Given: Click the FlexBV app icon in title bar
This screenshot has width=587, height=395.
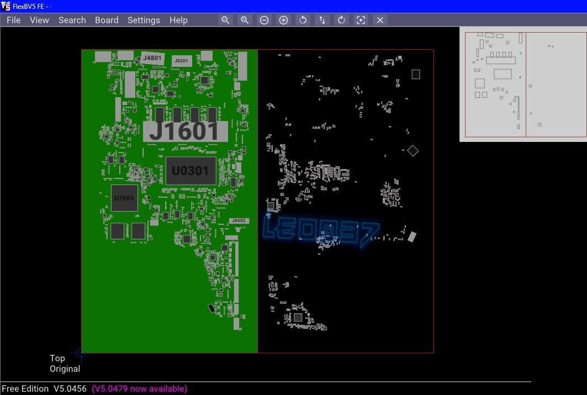Looking at the screenshot, I should pyautogui.click(x=6, y=6).
